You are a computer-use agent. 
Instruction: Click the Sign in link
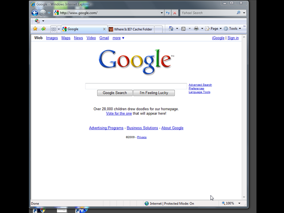(x=233, y=38)
